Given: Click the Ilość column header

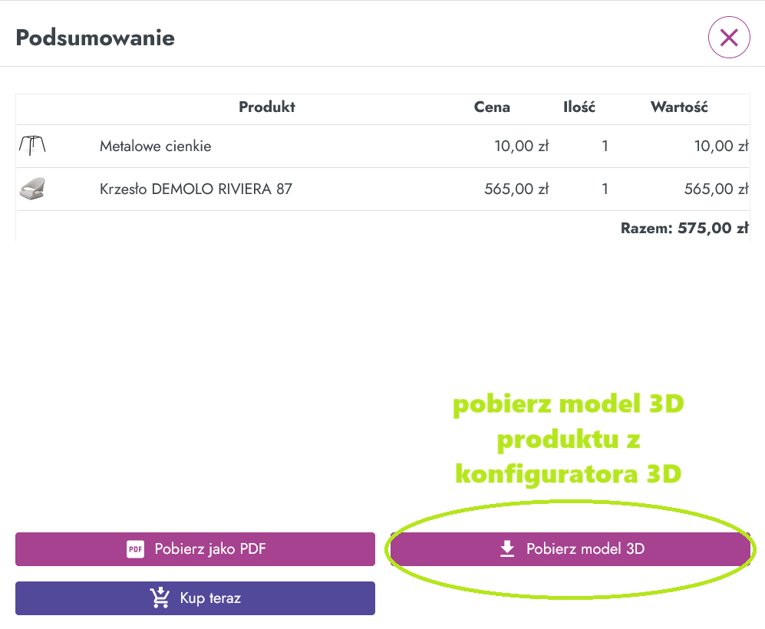Looking at the screenshot, I should (579, 107).
